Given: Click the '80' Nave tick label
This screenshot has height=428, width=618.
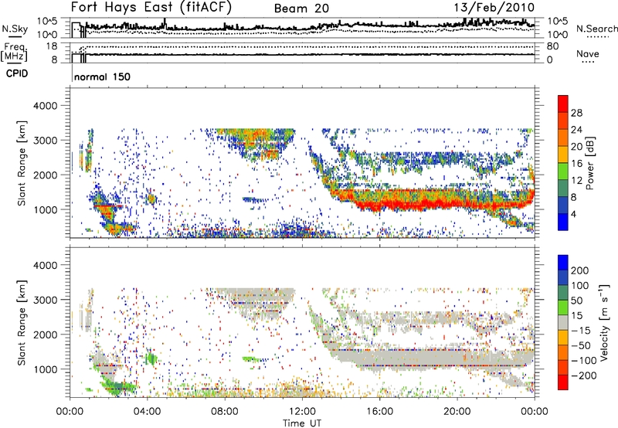Looking at the screenshot, I should tap(552, 46).
